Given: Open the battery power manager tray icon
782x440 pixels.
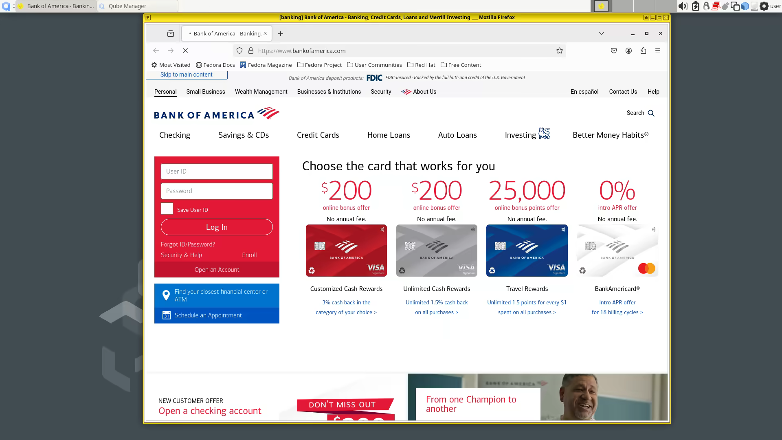Looking at the screenshot, I should point(696,6).
